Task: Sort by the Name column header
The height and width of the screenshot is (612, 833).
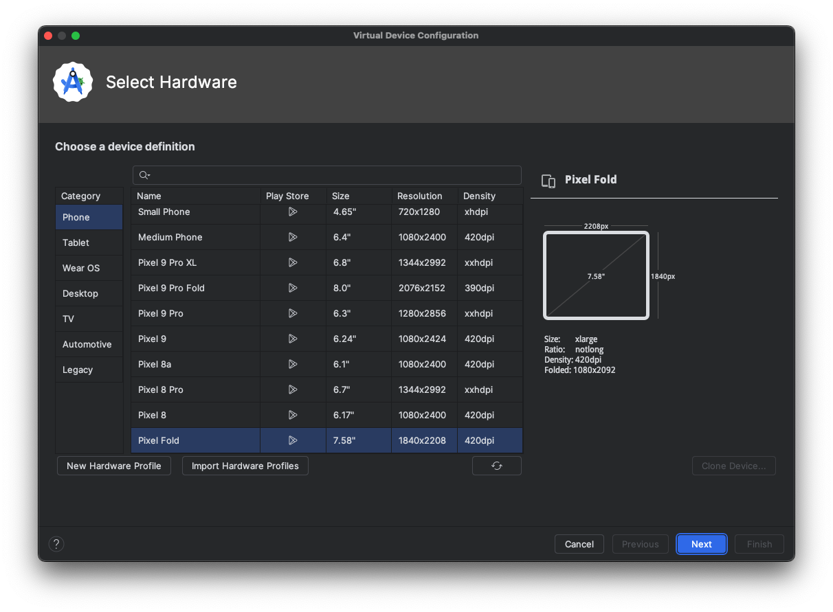Action: pyautogui.click(x=196, y=196)
